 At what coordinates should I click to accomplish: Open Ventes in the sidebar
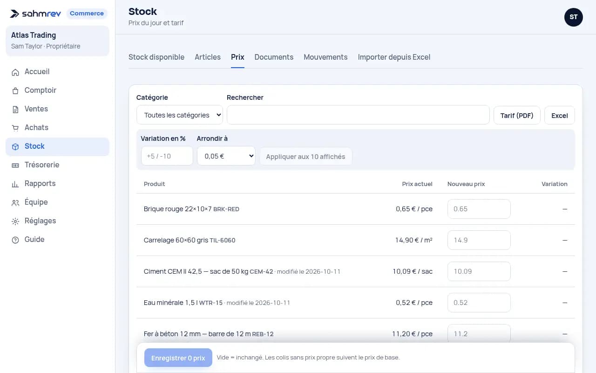click(57, 109)
